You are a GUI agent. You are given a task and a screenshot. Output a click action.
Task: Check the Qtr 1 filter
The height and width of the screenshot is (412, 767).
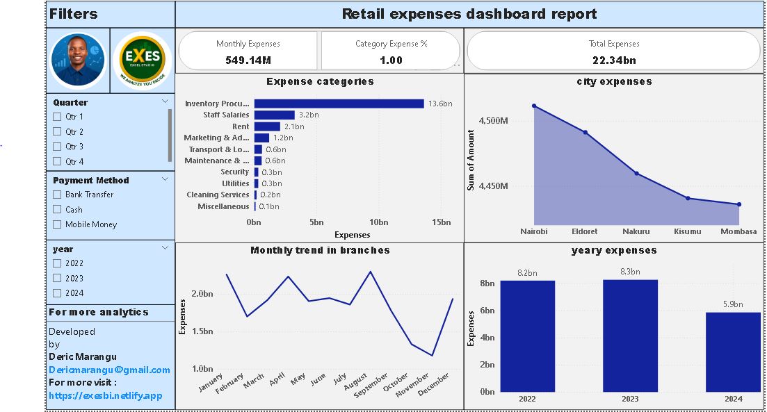click(56, 117)
